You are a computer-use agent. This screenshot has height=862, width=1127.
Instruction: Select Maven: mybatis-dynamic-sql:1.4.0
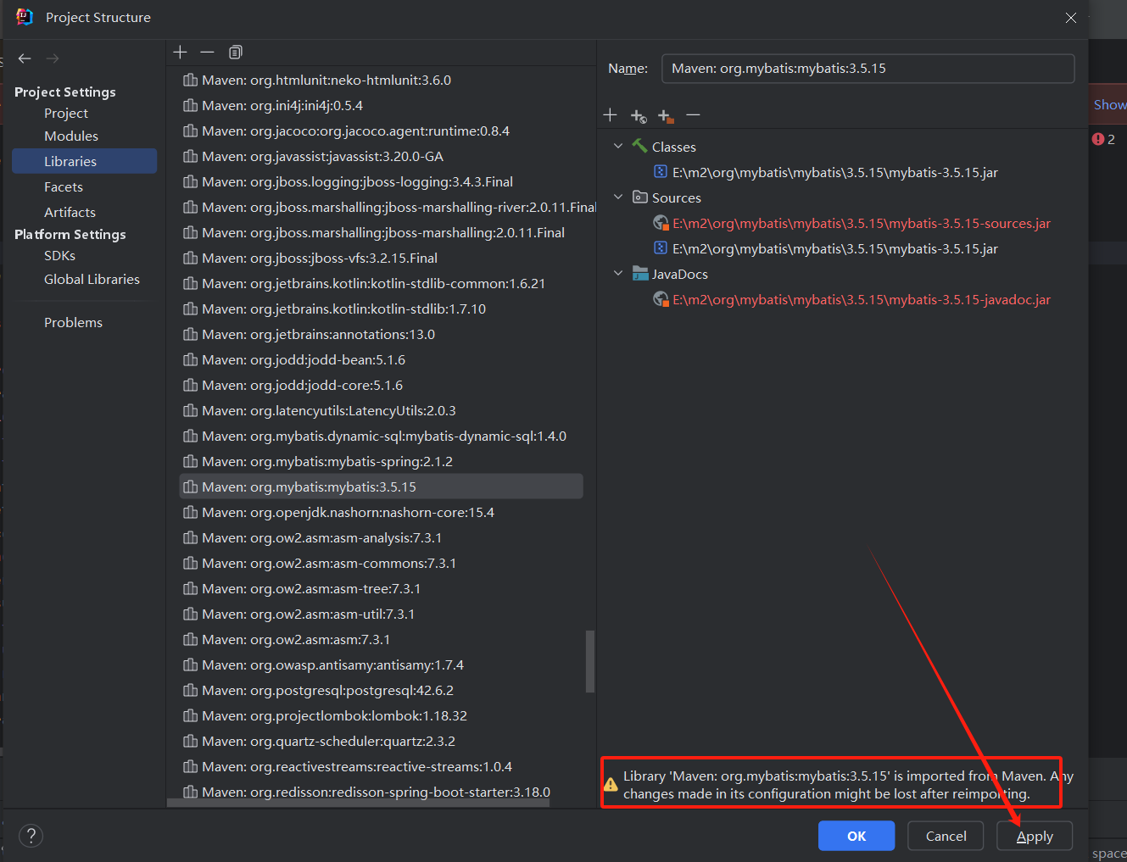pyautogui.click(x=384, y=437)
